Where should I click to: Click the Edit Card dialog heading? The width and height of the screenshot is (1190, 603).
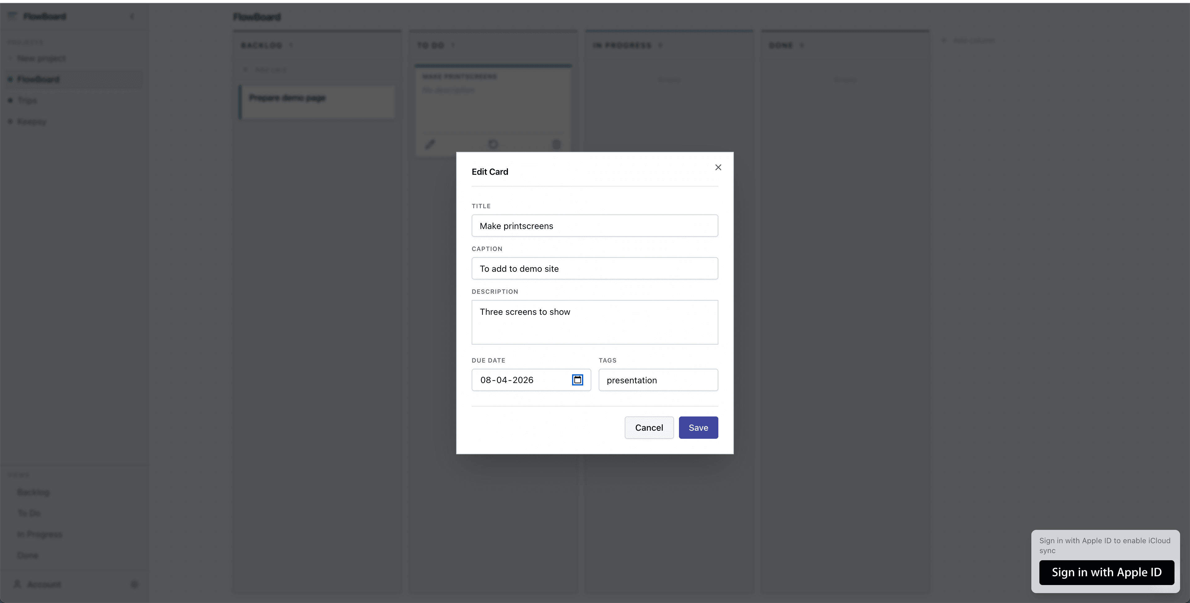[x=490, y=171]
